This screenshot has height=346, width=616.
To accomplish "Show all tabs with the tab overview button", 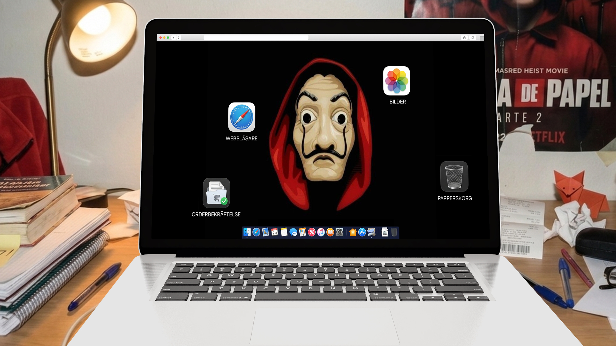I will 473,38.
